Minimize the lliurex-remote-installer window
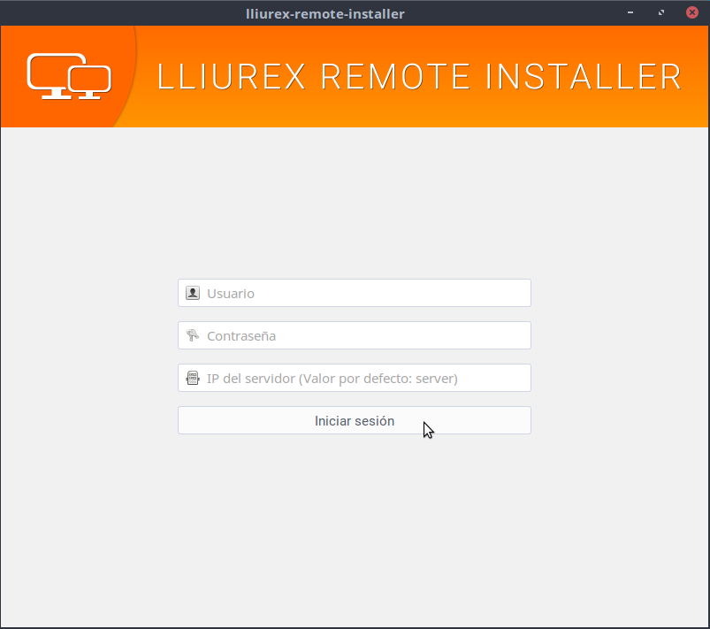Screen dimensions: 710x629 pos(631,13)
